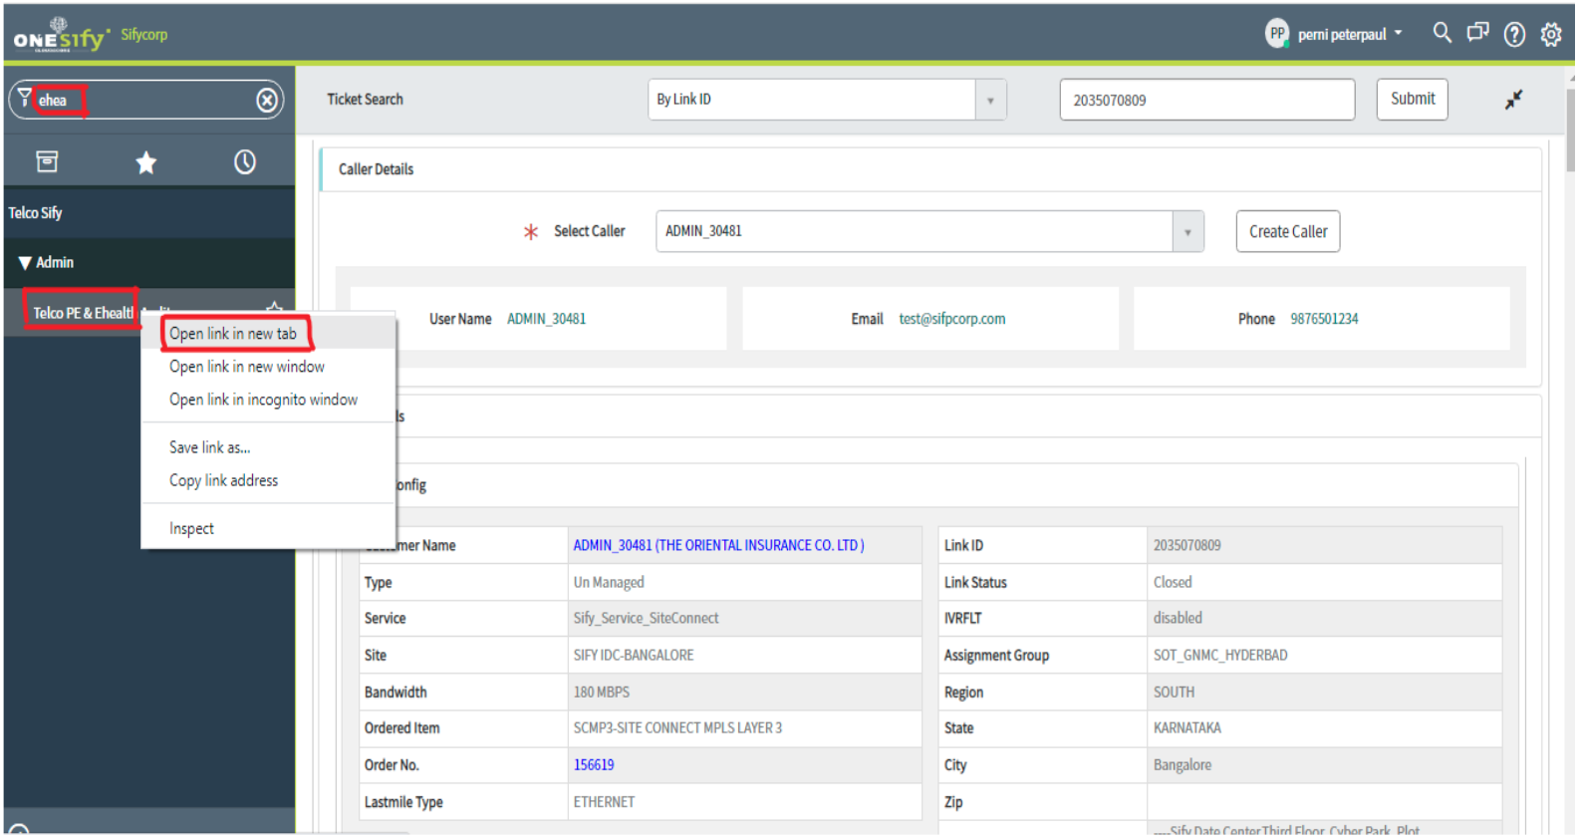Open order number 156619 link
This screenshot has width=1579, height=840.
click(593, 764)
